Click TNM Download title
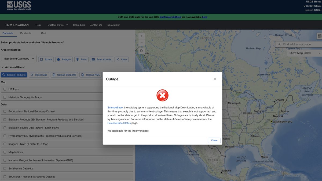This screenshot has height=181, width=322. click(17, 25)
